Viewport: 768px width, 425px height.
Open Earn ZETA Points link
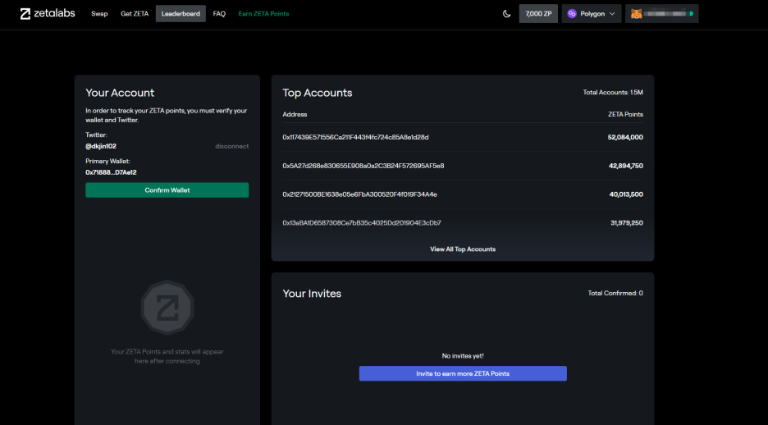click(x=263, y=14)
